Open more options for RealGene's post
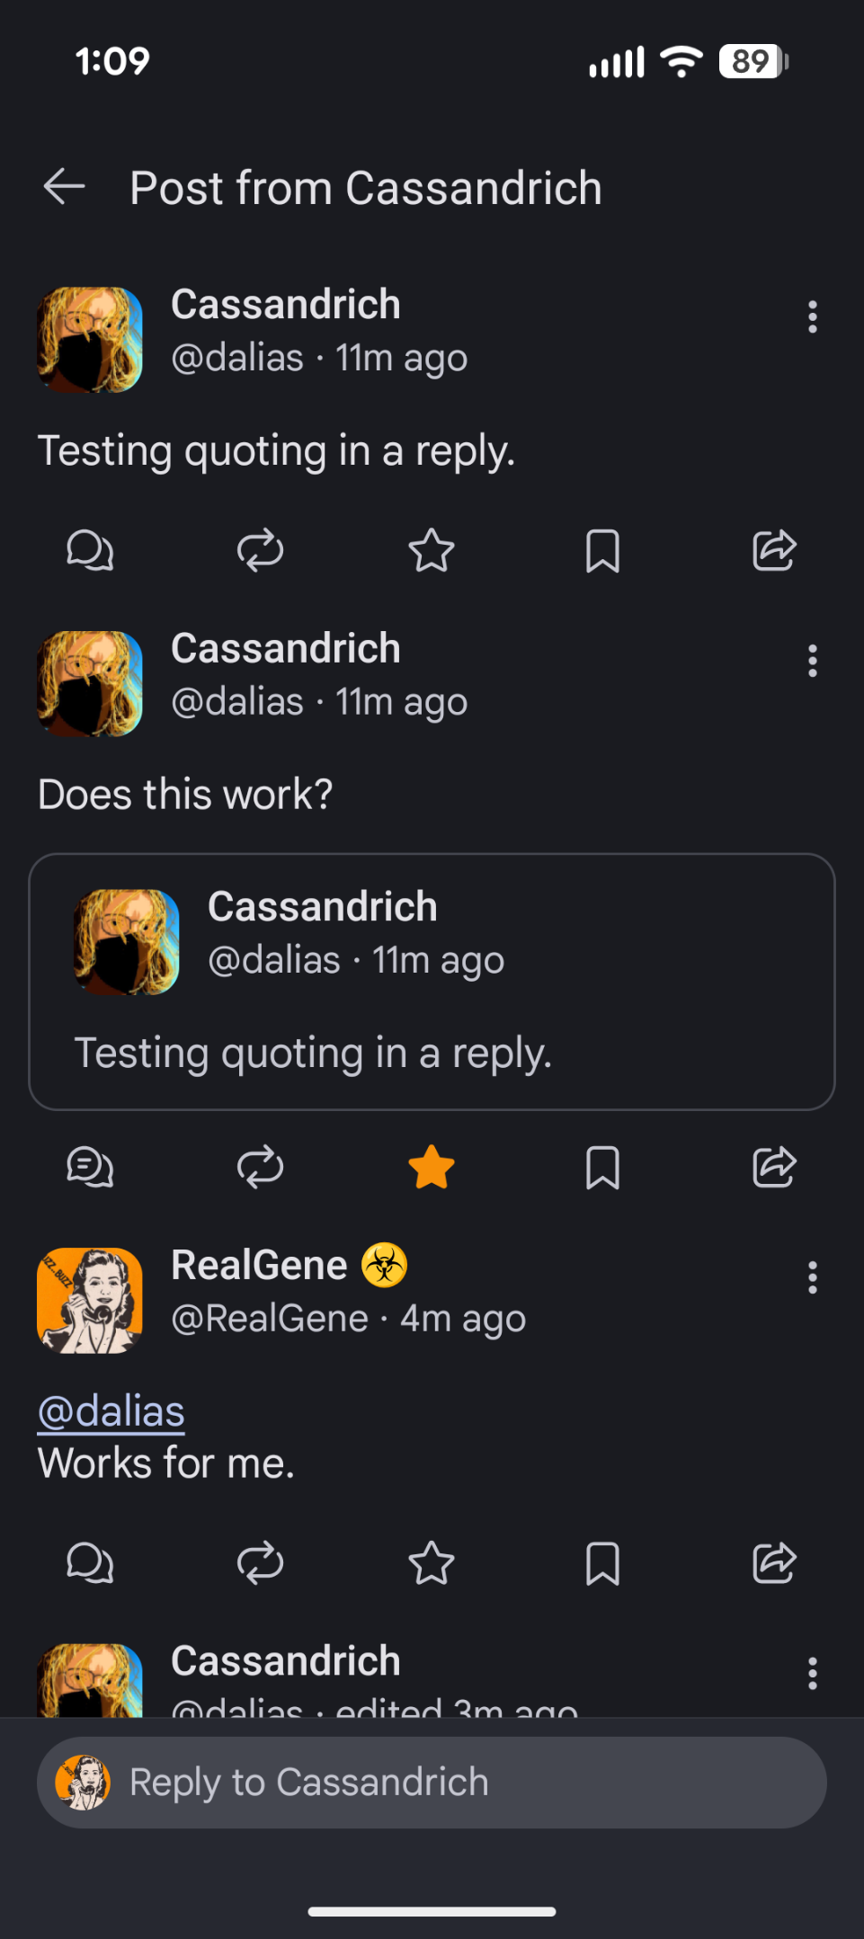 click(812, 1277)
